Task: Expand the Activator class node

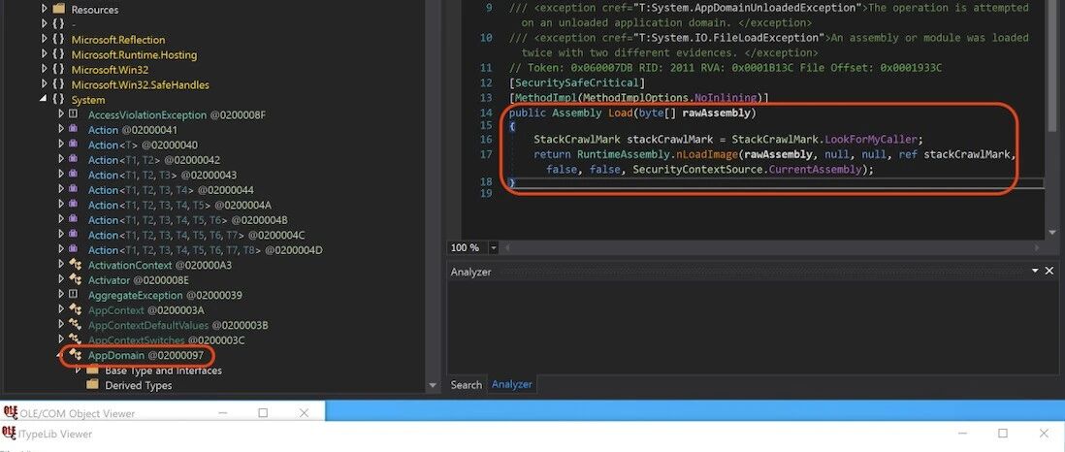Action: pos(61,278)
